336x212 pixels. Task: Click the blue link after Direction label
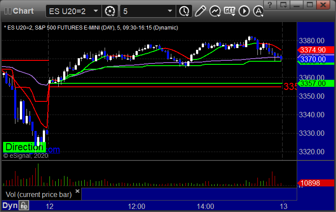pyautogui.click(x=53, y=149)
